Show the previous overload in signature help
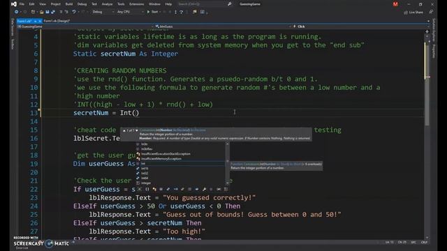447x251 pixels. [x=124, y=130]
